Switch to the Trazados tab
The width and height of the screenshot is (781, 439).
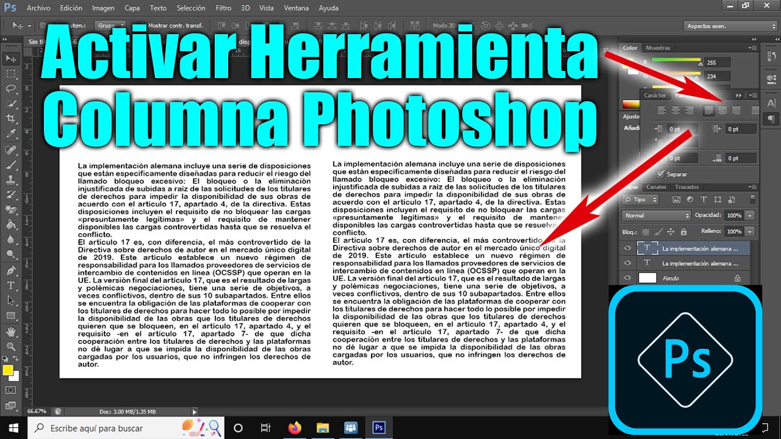pos(687,187)
